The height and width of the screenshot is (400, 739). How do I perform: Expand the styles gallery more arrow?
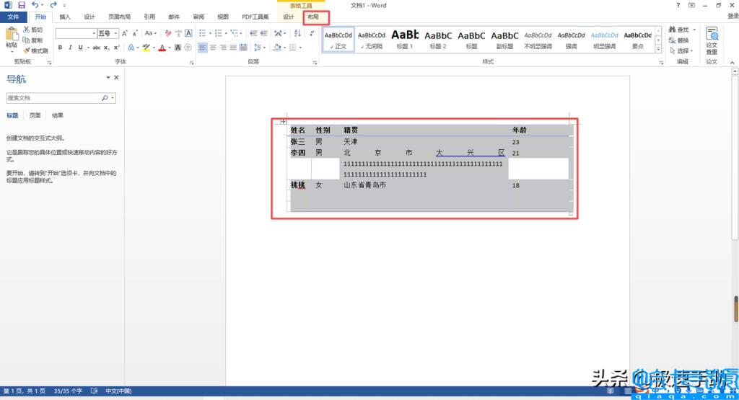(658, 50)
